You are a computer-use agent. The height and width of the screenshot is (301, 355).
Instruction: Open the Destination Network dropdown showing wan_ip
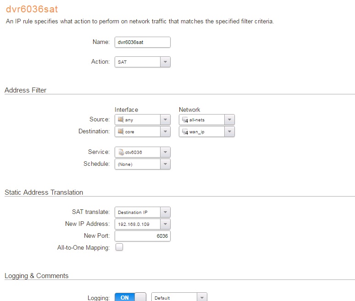(207, 131)
